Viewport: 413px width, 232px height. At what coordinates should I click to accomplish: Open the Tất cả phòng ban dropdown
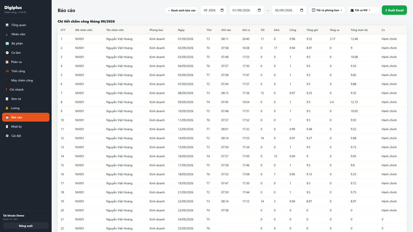coord(327,10)
